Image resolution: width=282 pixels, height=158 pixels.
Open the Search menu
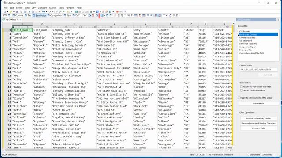click(x=19, y=8)
